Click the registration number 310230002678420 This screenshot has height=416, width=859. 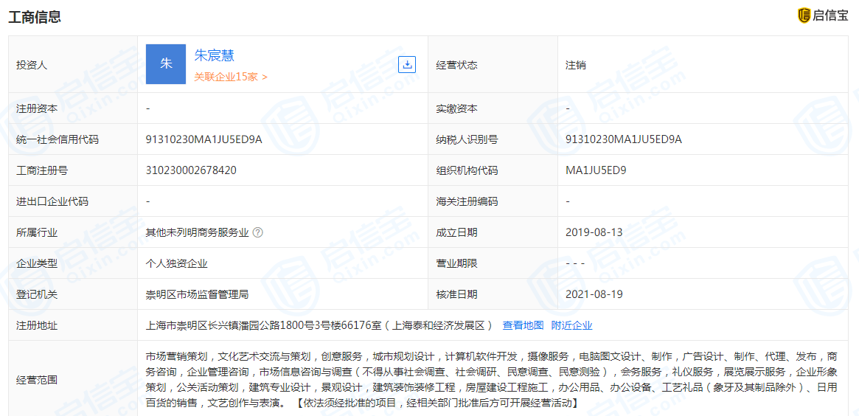[191, 170]
